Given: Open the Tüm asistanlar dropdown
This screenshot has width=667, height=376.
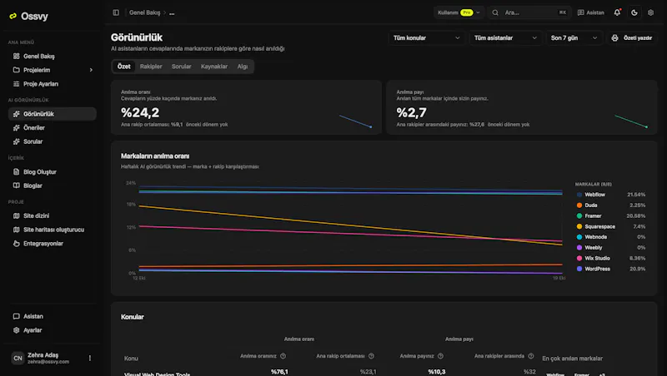Looking at the screenshot, I should pos(505,37).
